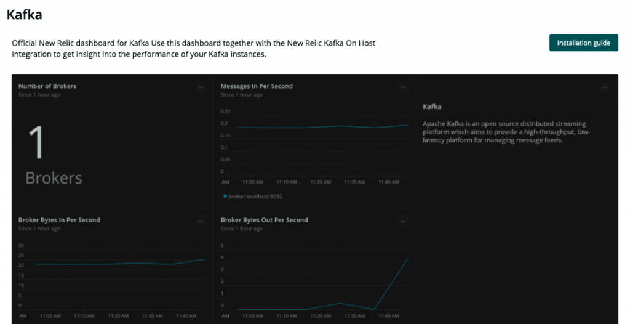Click the Number of Brokers title
The width and height of the screenshot is (630, 324).
[x=47, y=86]
